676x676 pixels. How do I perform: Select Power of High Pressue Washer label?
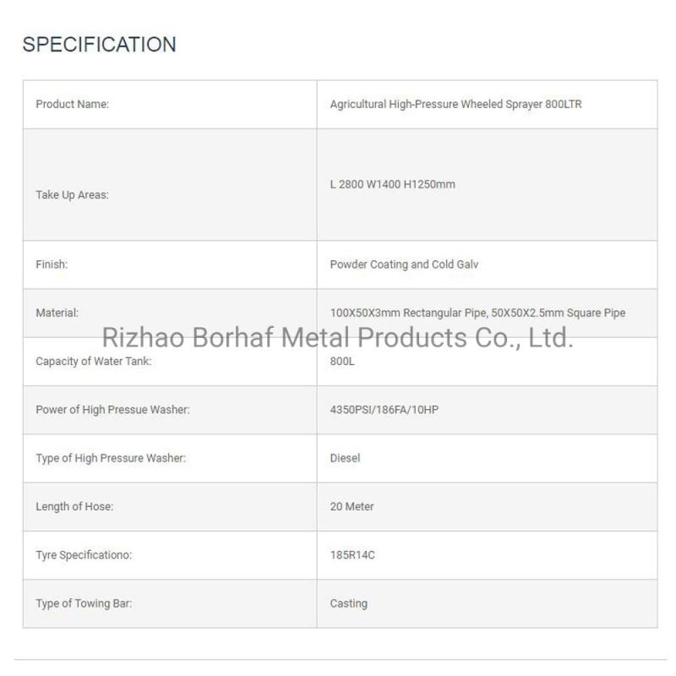coord(112,410)
